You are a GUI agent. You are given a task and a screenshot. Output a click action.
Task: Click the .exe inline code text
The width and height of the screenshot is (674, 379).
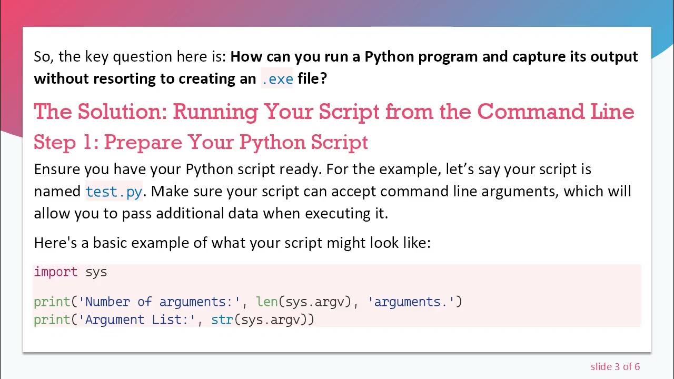coord(277,79)
